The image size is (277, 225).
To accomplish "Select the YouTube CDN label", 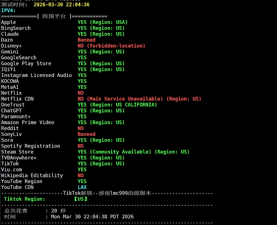I will pyautogui.click(x=17, y=187).
